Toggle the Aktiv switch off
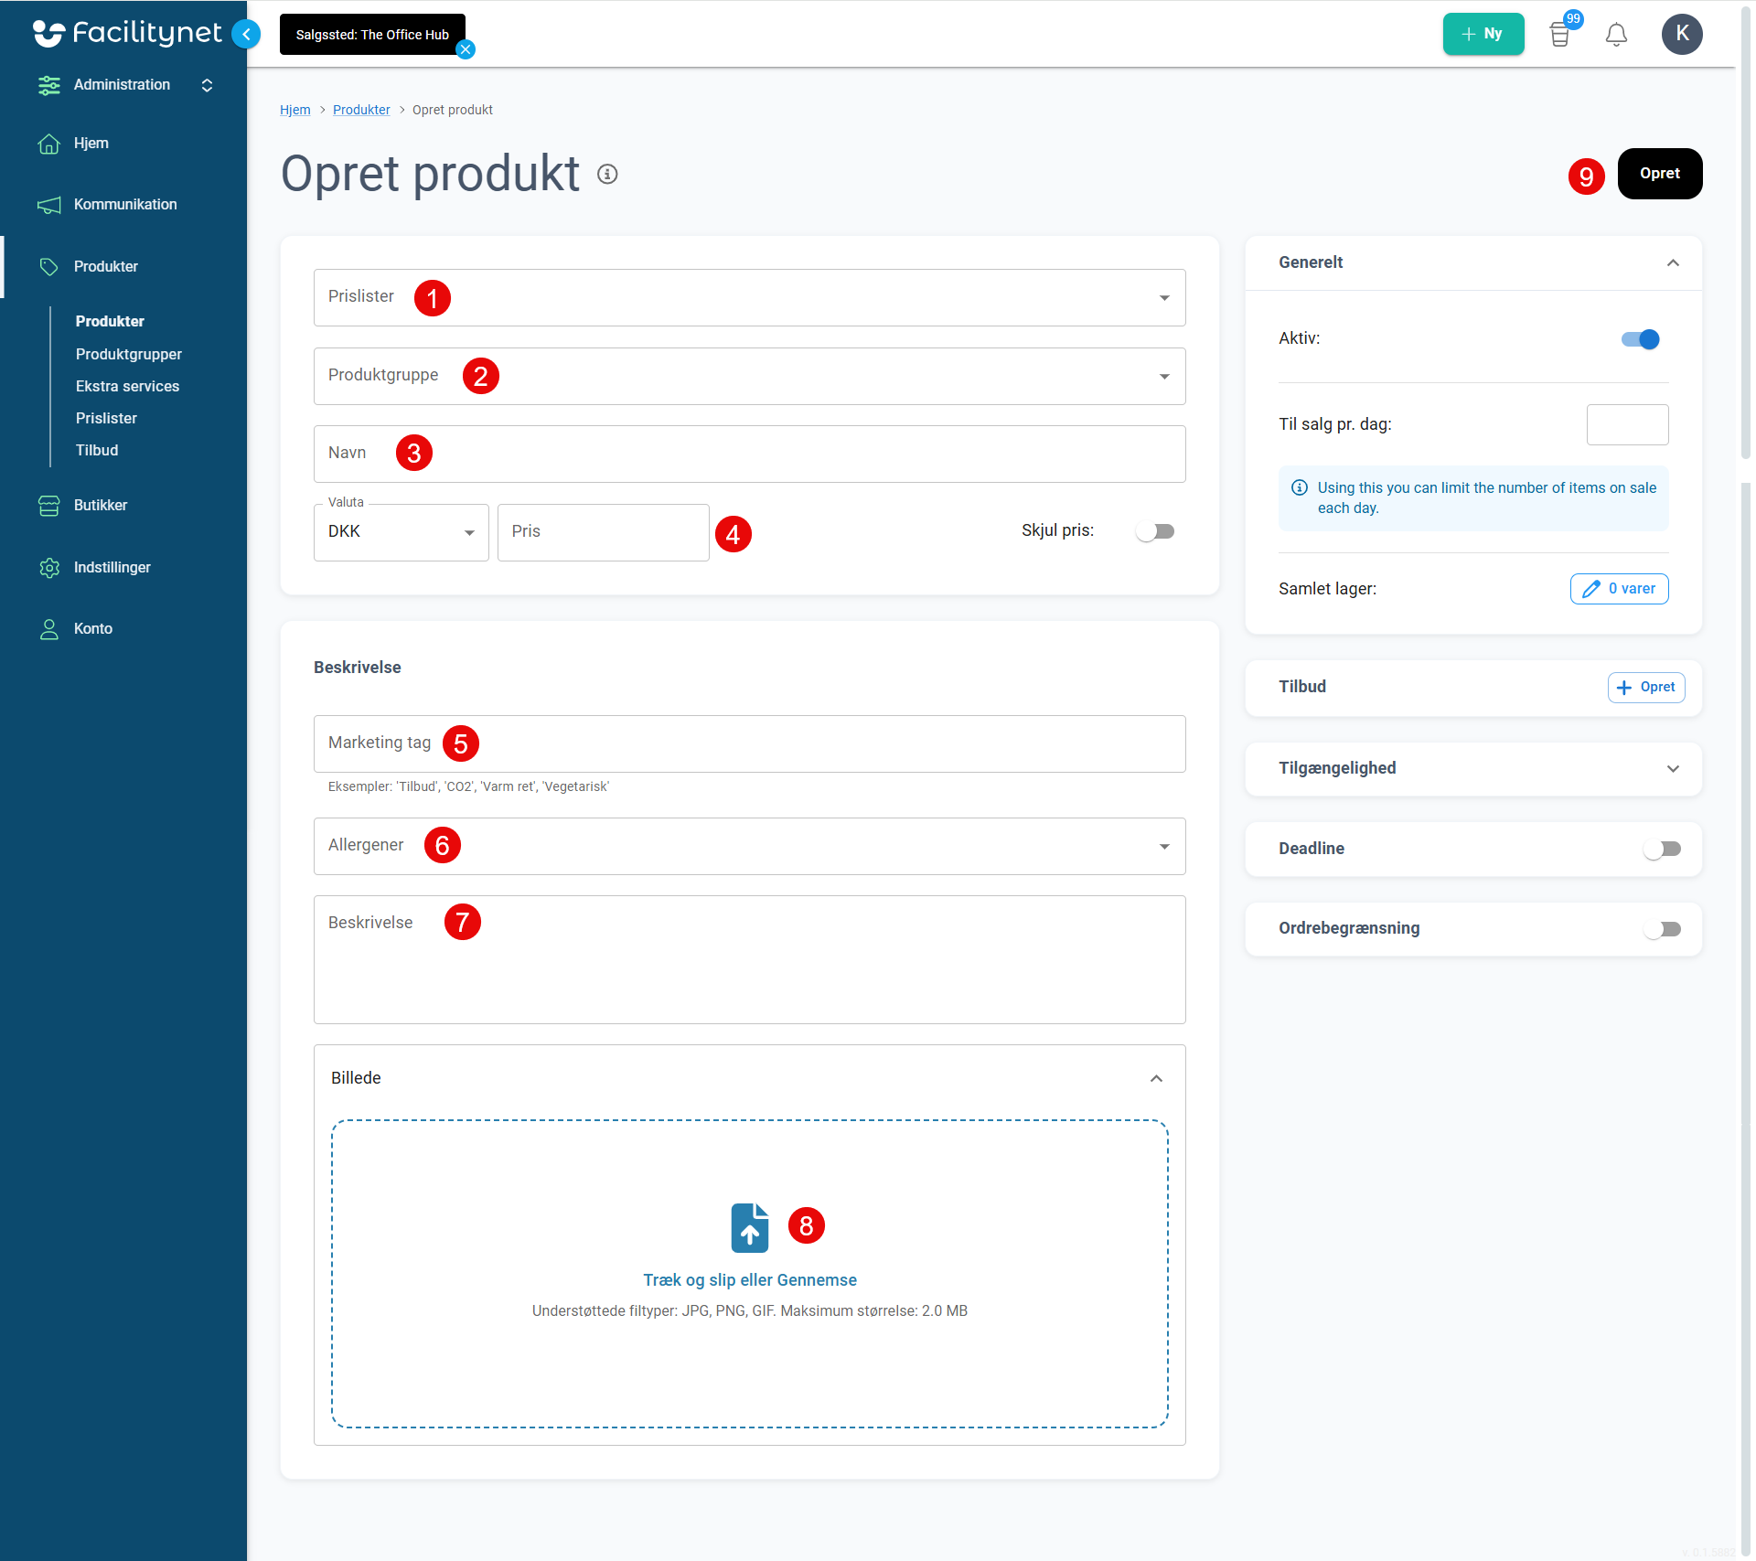Viewport: 1756px width, 1561px height. tap(1641, 339)
